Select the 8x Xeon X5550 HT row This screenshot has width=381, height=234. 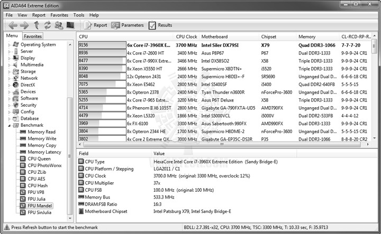(x=225, y=69)
